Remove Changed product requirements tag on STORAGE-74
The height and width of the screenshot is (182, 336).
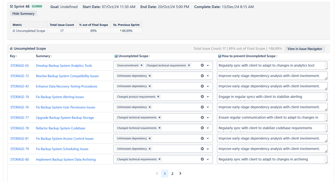click(x=158, y=97)
